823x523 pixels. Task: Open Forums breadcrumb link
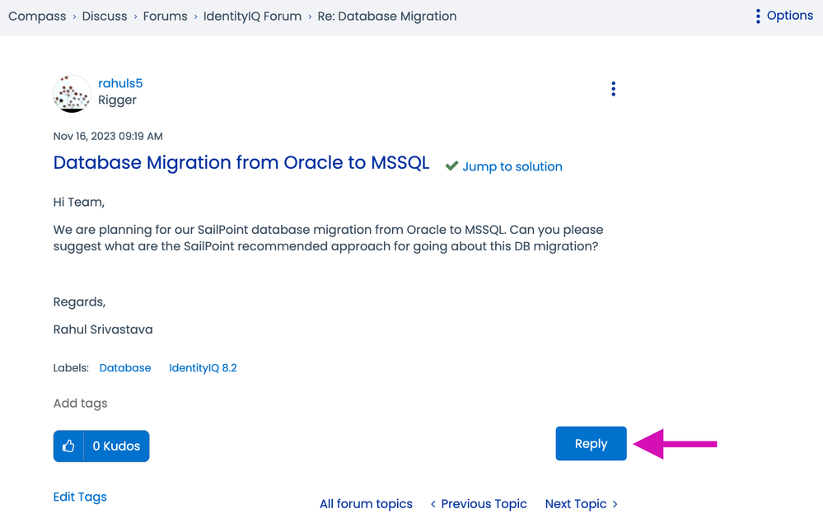tap(165, 16)
